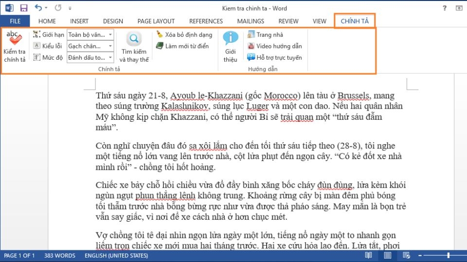This screenshot has height=262, width=467.
Task: Click the Hướng dẫn group label
Action: click(x=263, y=69)
